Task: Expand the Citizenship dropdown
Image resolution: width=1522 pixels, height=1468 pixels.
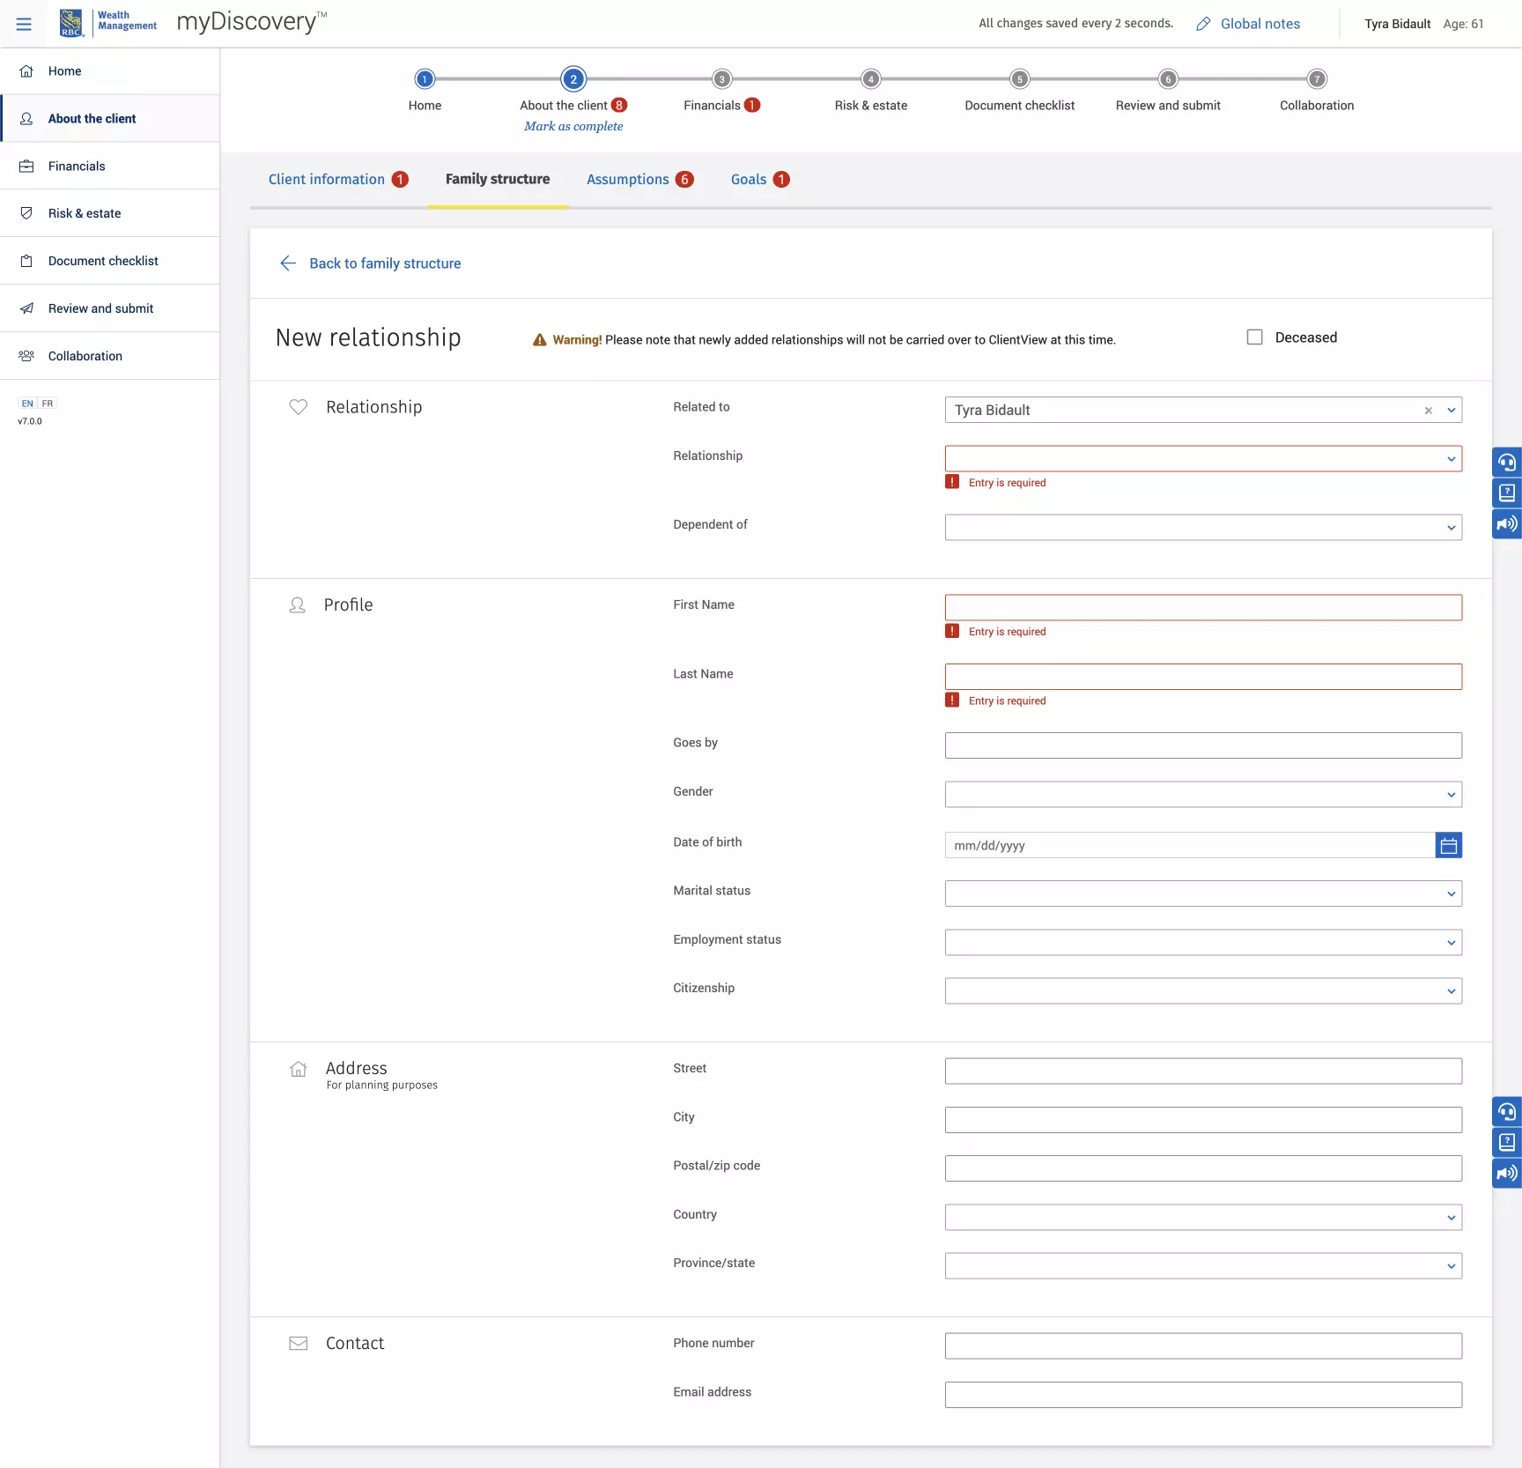Action: [1203, 991]
